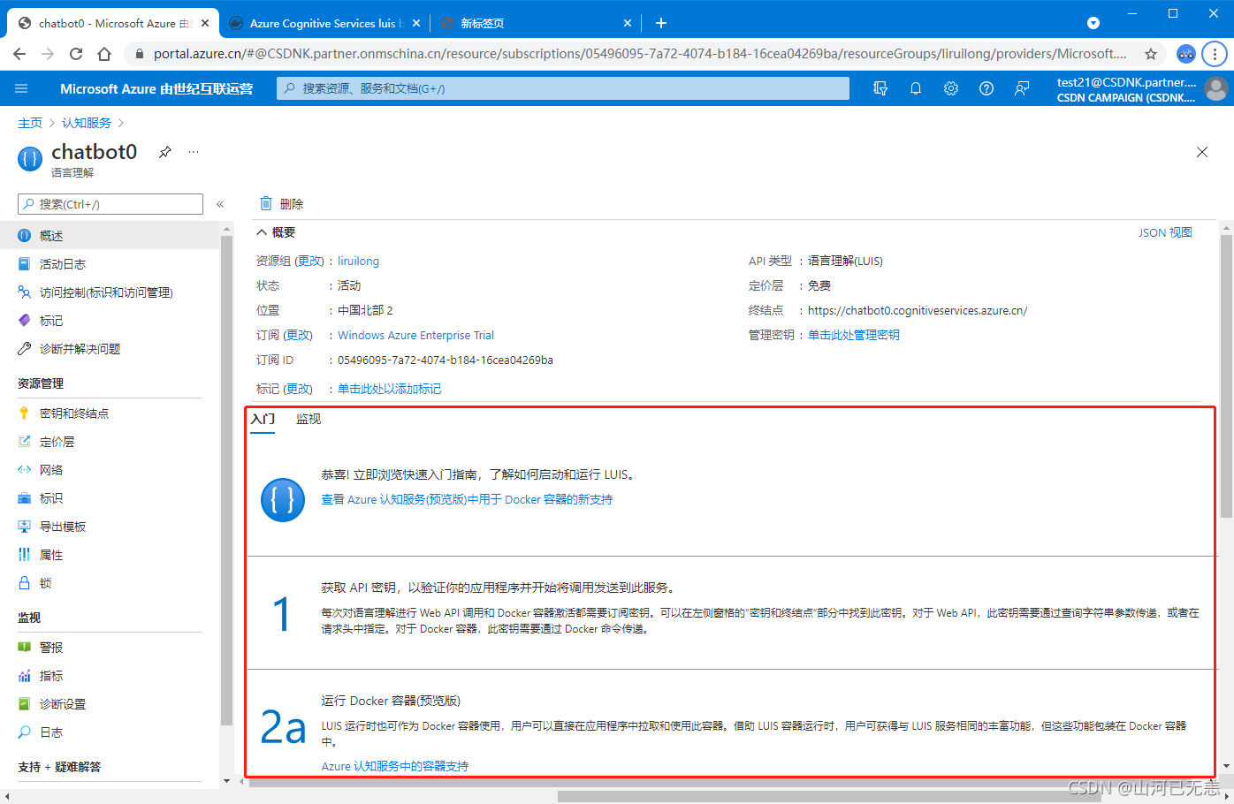The image size is (1234, 804).
Task: Collapse the left resource menu
Action: pos(220,204)
